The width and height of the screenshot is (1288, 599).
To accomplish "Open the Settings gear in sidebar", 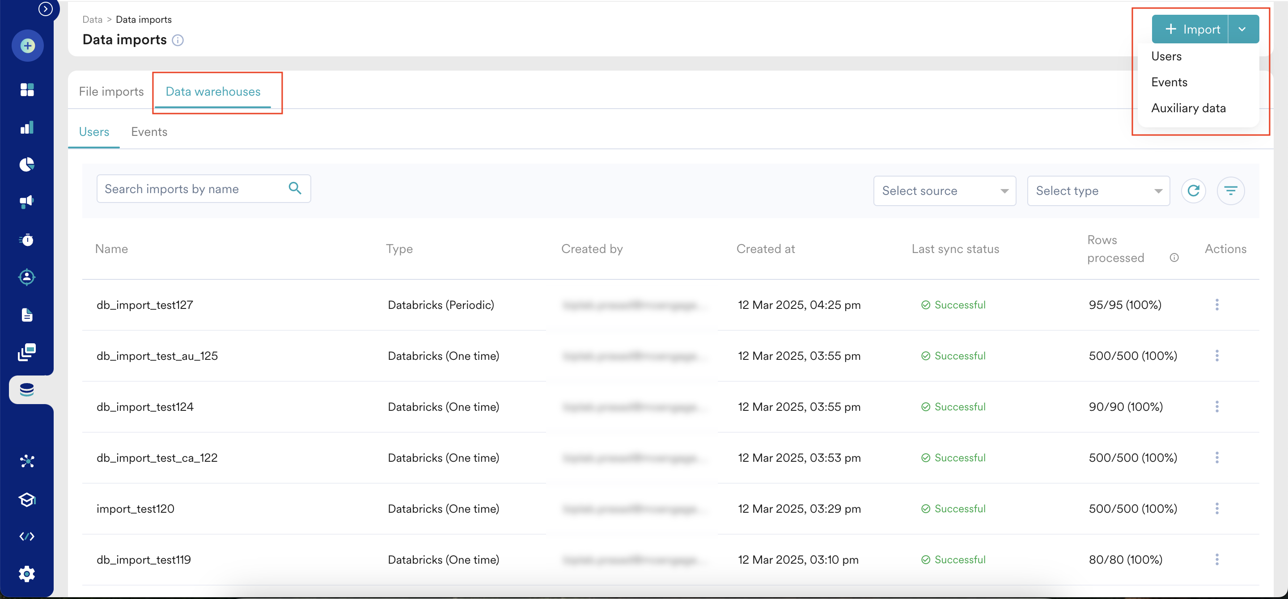I will [x=27, y=574].
